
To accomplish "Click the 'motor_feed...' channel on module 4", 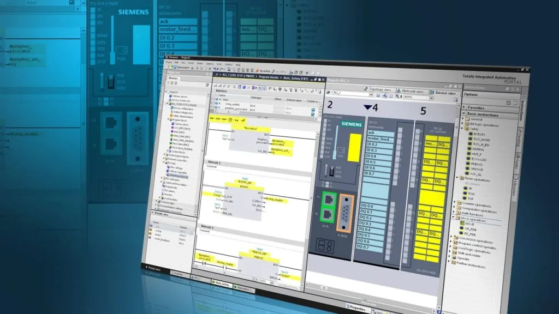I will click(x=380, y=139).
